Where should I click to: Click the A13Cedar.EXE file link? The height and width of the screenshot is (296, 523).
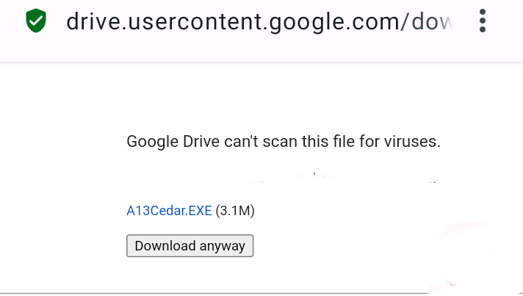click(169, 211)
